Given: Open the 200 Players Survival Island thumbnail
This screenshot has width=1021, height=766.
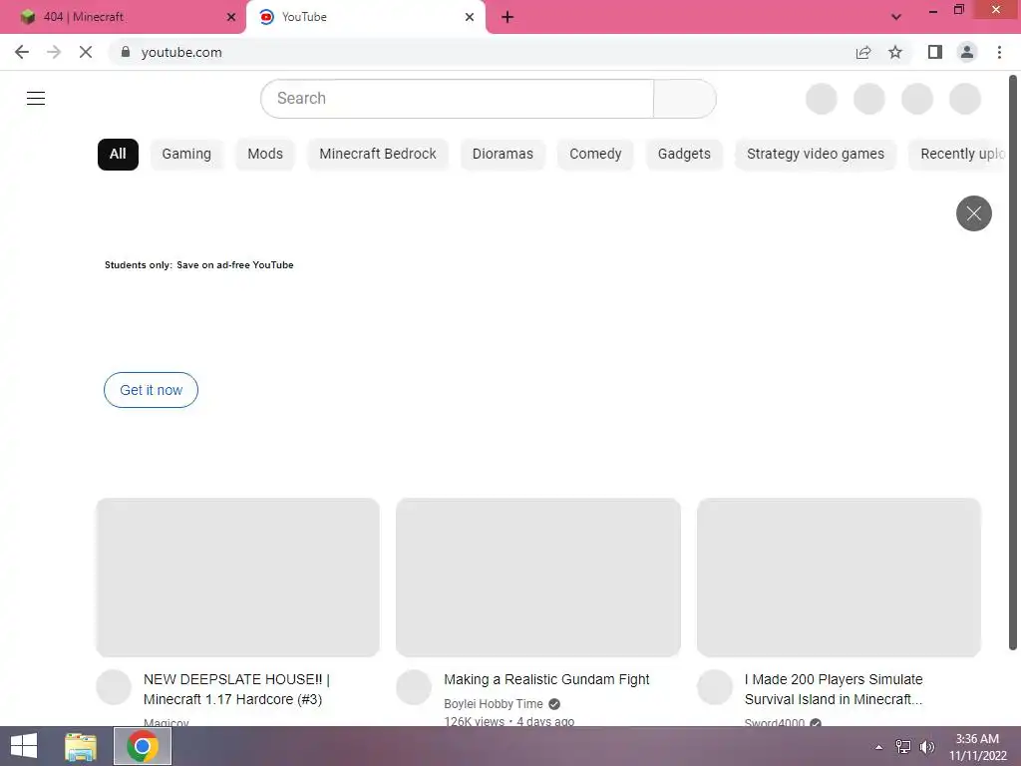Looking at the screenshot, I should [839, 577].
